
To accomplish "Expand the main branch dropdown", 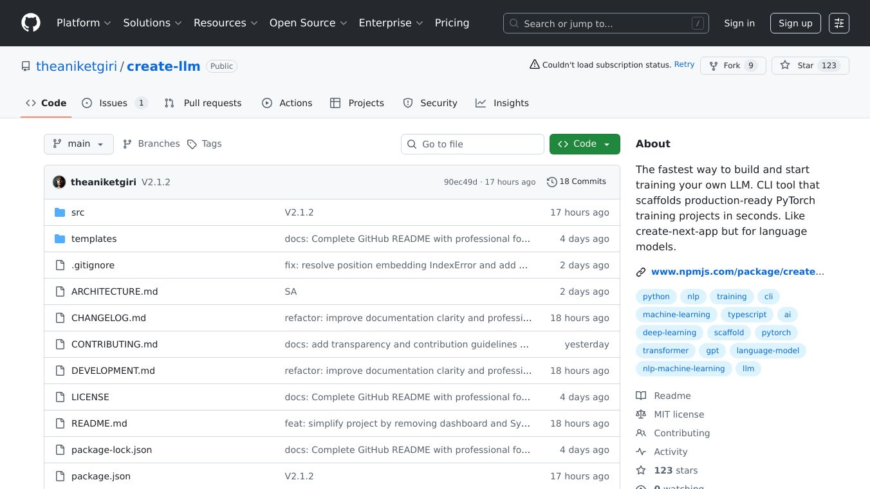I will (79, 144).
